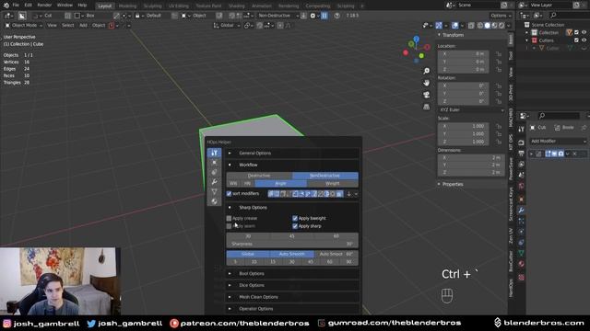Set sharpness preset to 45
Image resolution: width=590 pixels, height=331 pixels.
pos(292,236)
